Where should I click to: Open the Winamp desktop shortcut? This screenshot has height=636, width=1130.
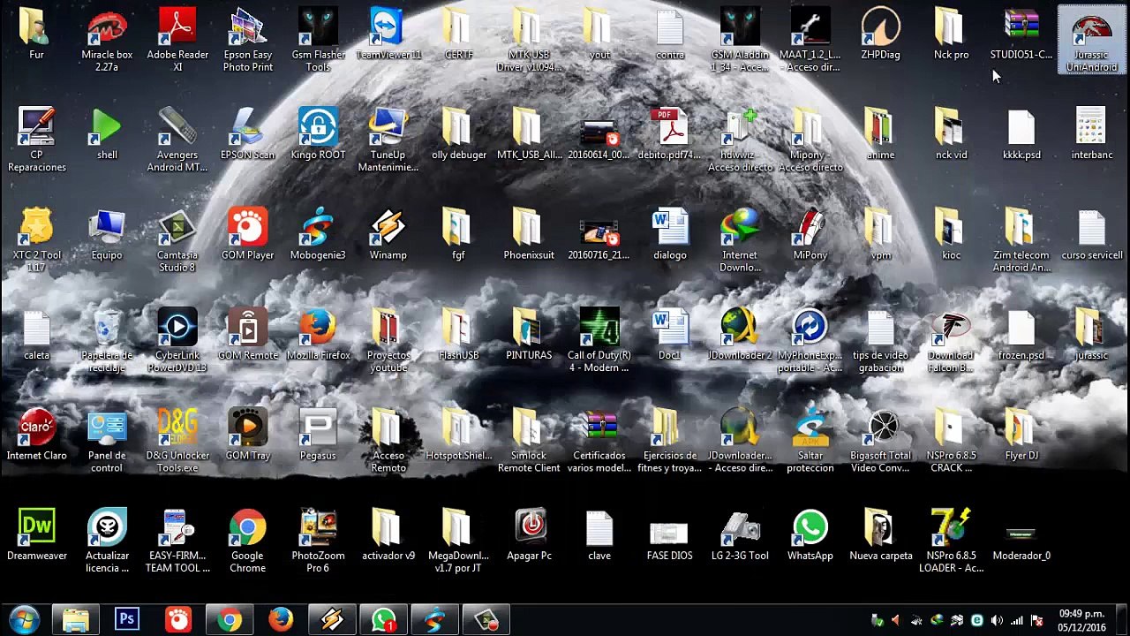[388, 234]
